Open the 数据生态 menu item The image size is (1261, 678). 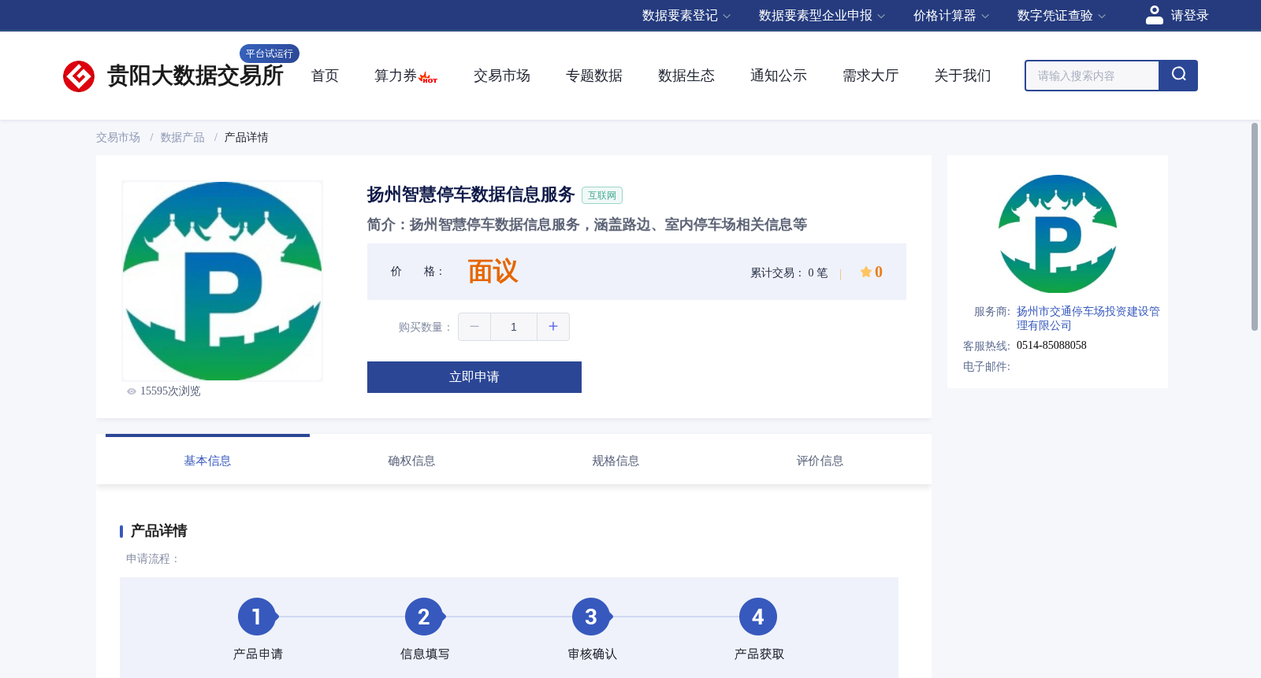tap(686, 76)
